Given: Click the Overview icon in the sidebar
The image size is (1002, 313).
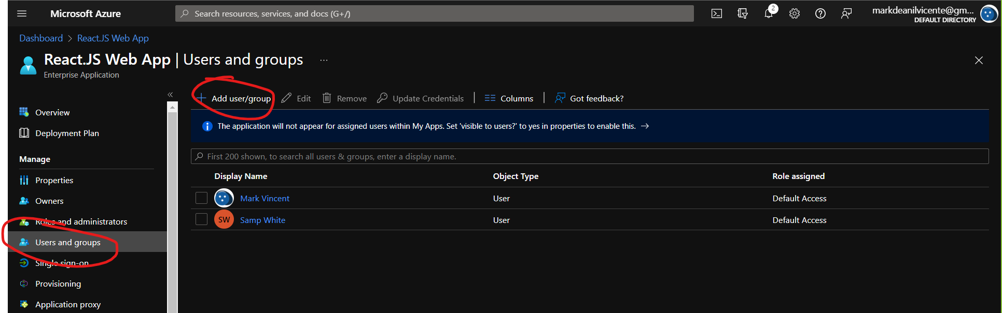Looking at the screenshot, I should [x=24, y=112].
